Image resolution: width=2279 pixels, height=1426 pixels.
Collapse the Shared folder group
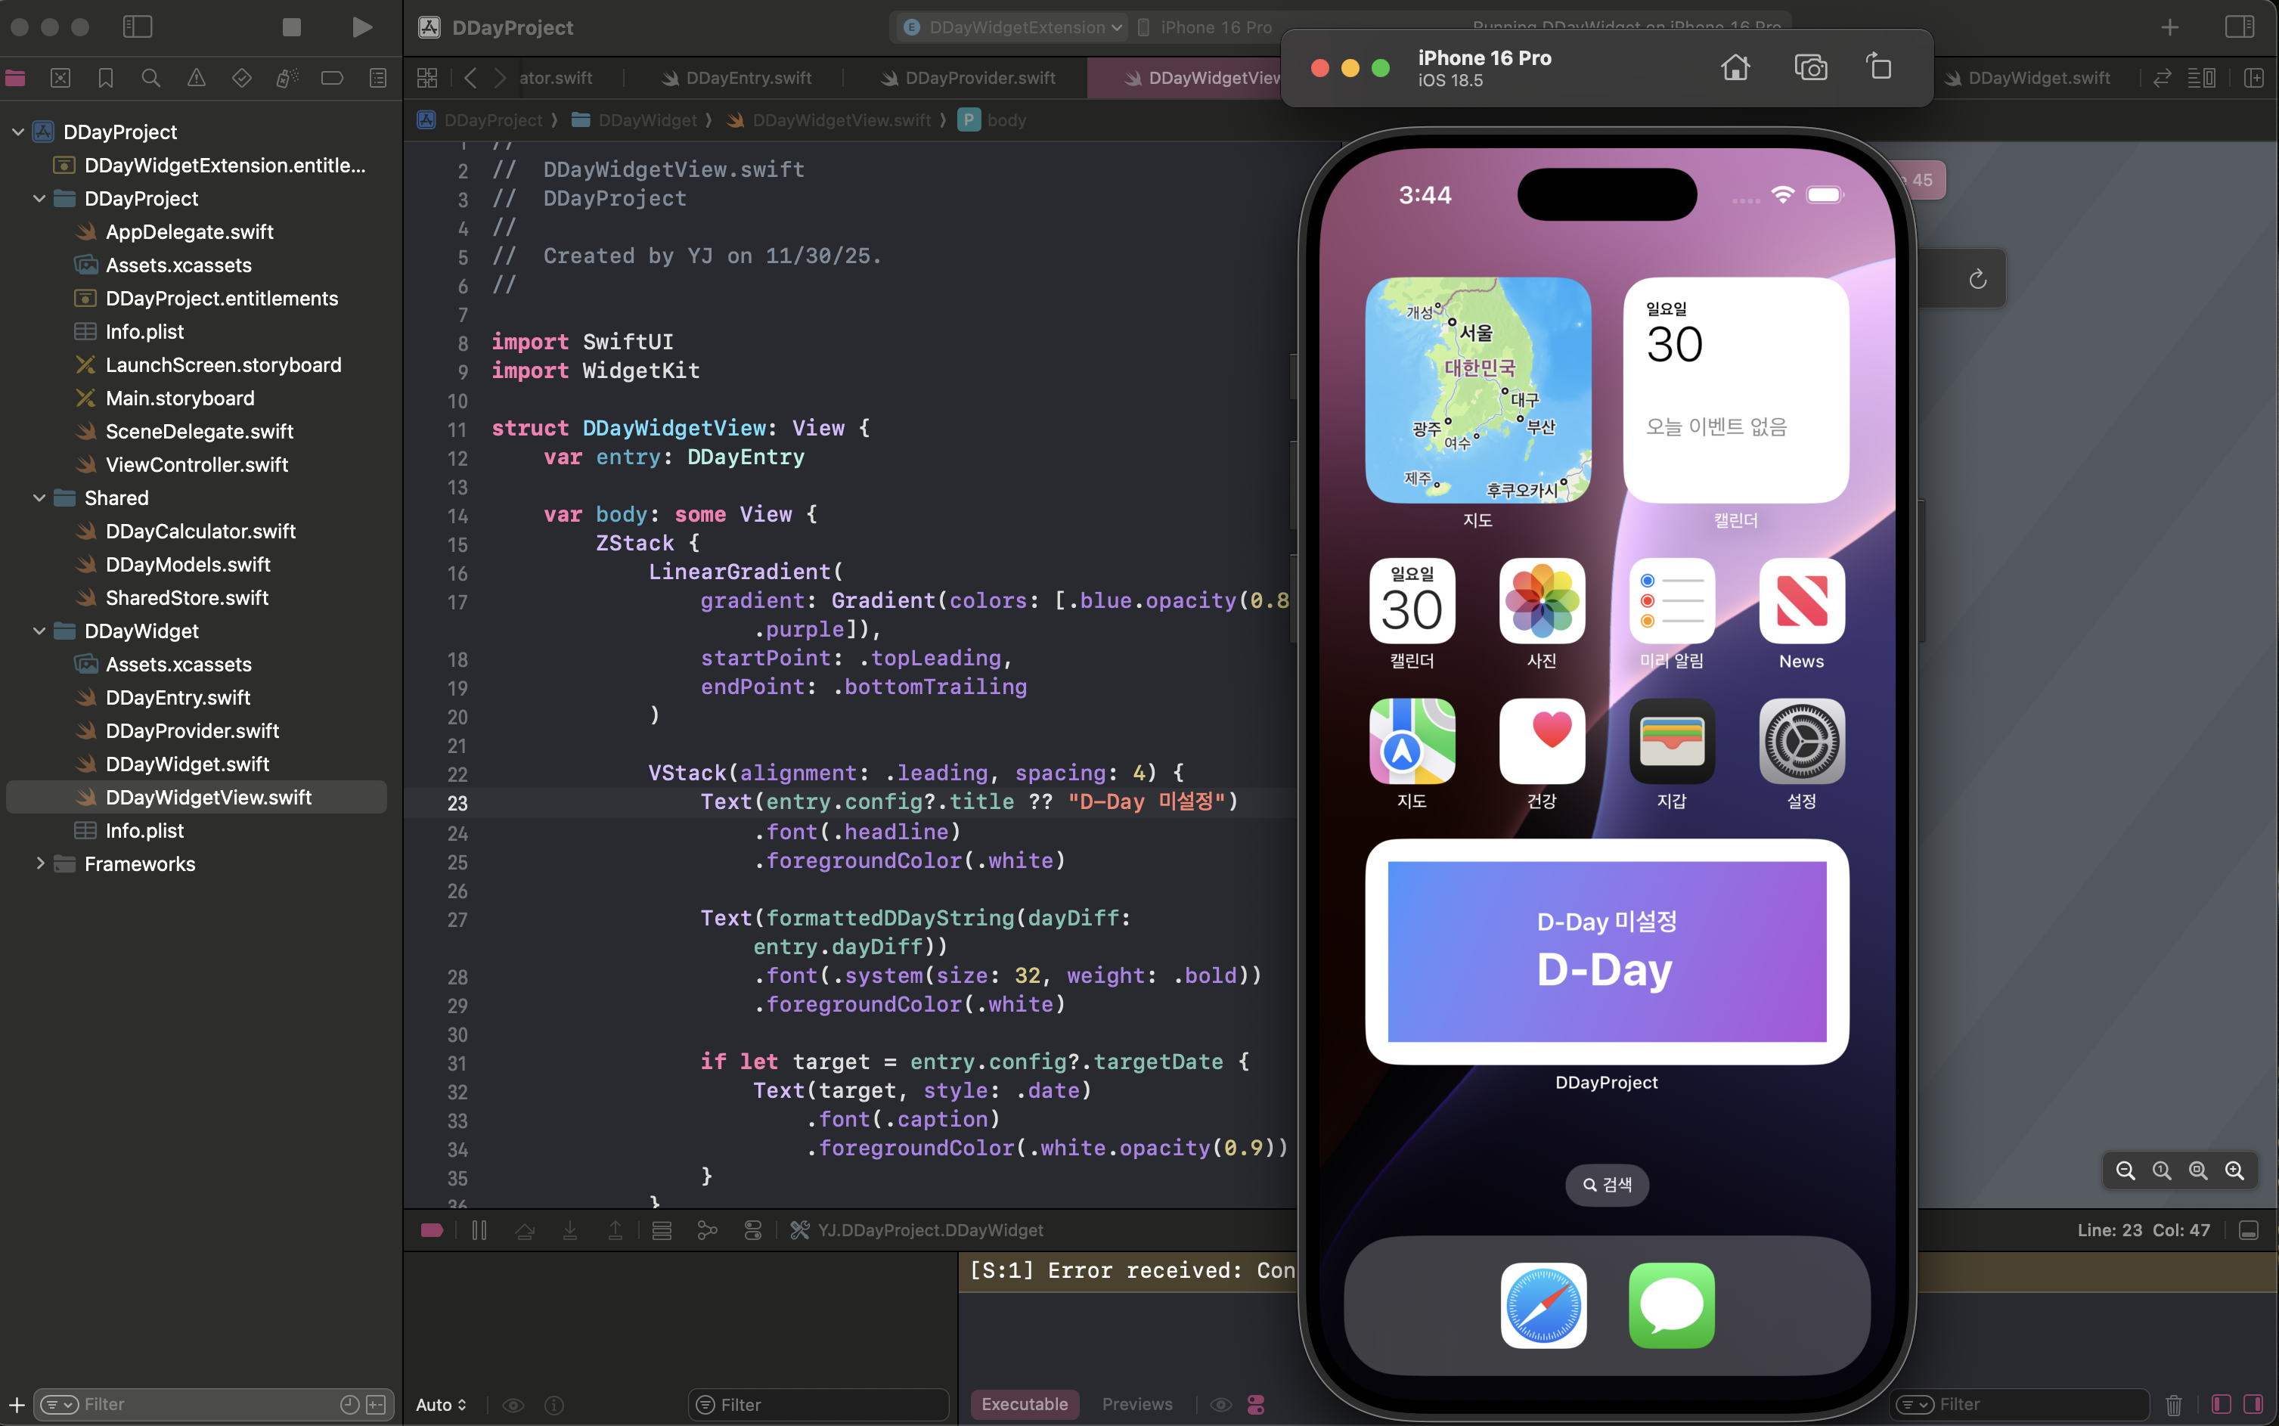coord(39,498)
